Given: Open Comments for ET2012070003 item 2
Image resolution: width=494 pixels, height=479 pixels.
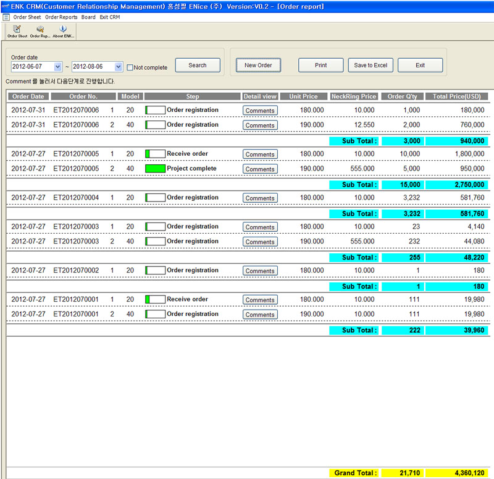Looking at the screenshot, I should 260,242.
